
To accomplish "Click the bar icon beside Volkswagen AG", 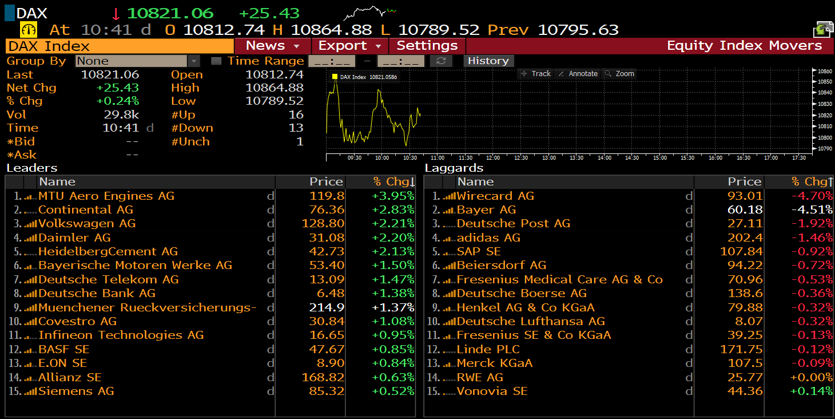I will click(x=30, y=224).
